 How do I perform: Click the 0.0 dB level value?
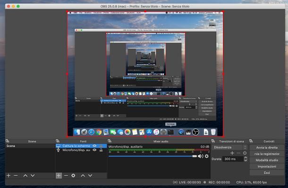pyautogui.click(x=204, y=146)
